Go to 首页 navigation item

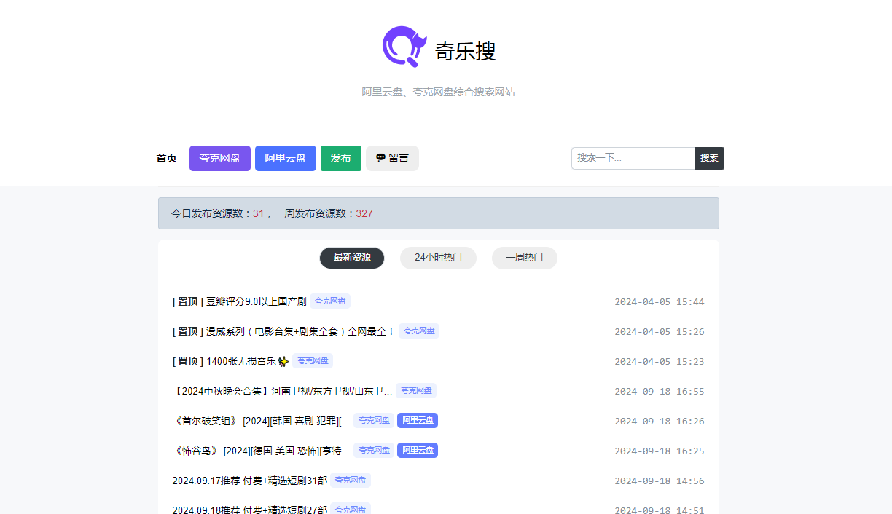(x=166, y=158)
